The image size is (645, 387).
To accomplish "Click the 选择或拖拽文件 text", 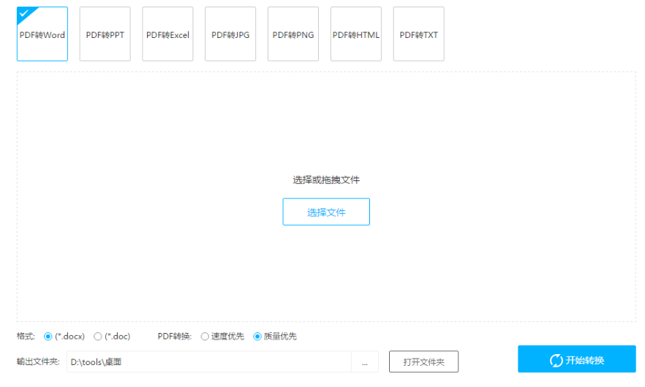I will pyautogui.click(x=326, y=180).
